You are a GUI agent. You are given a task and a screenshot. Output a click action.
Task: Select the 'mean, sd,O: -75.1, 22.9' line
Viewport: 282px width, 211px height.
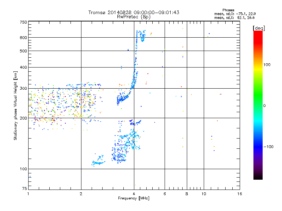tap(235, 14)
